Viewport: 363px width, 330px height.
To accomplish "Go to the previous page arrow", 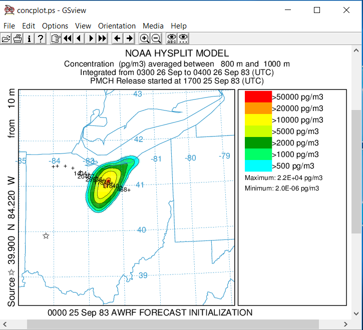I will (x=79, y=38).
